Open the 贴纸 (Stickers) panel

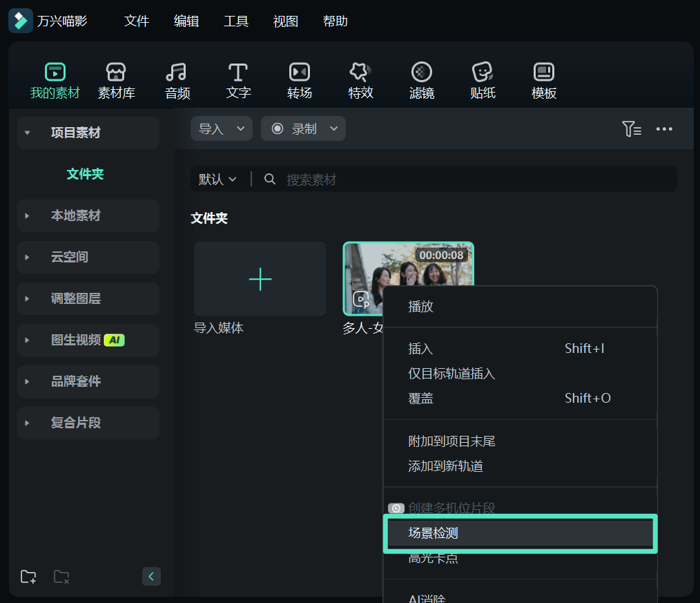pos(482,79)
